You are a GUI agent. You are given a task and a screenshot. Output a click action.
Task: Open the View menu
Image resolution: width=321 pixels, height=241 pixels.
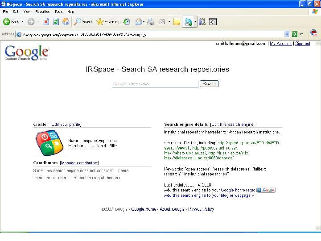pos(27,12)
